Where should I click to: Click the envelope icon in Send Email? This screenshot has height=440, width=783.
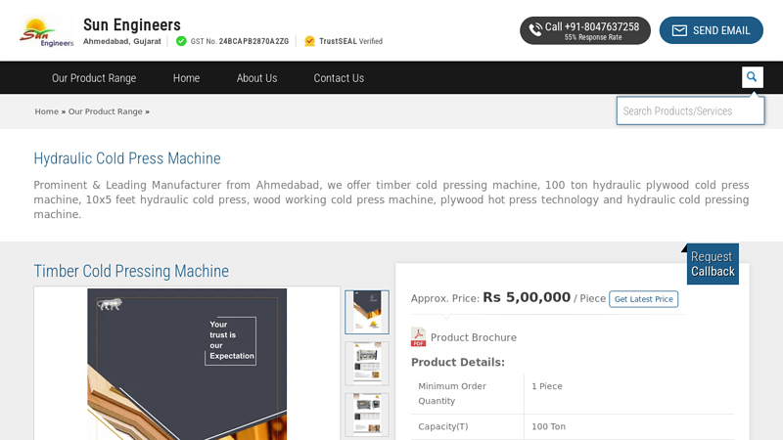tap(679, 30)
